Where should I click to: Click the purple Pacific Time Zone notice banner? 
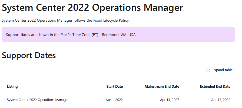click(118, 35)
